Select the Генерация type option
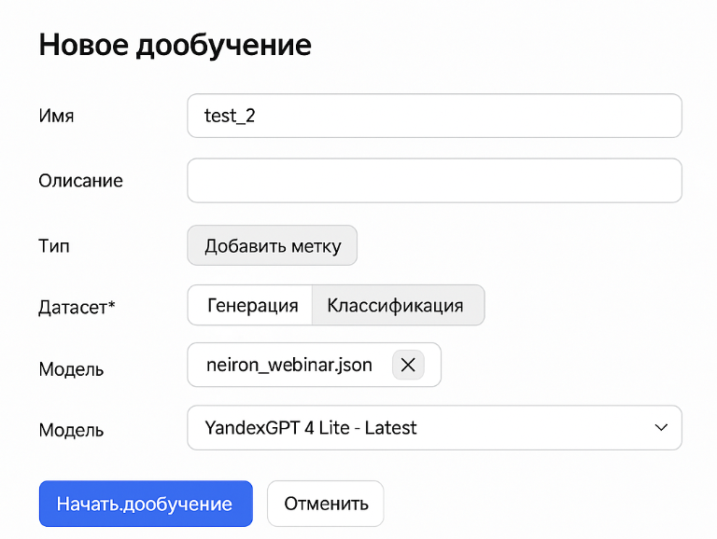The image size is (717, 539). 252,306
